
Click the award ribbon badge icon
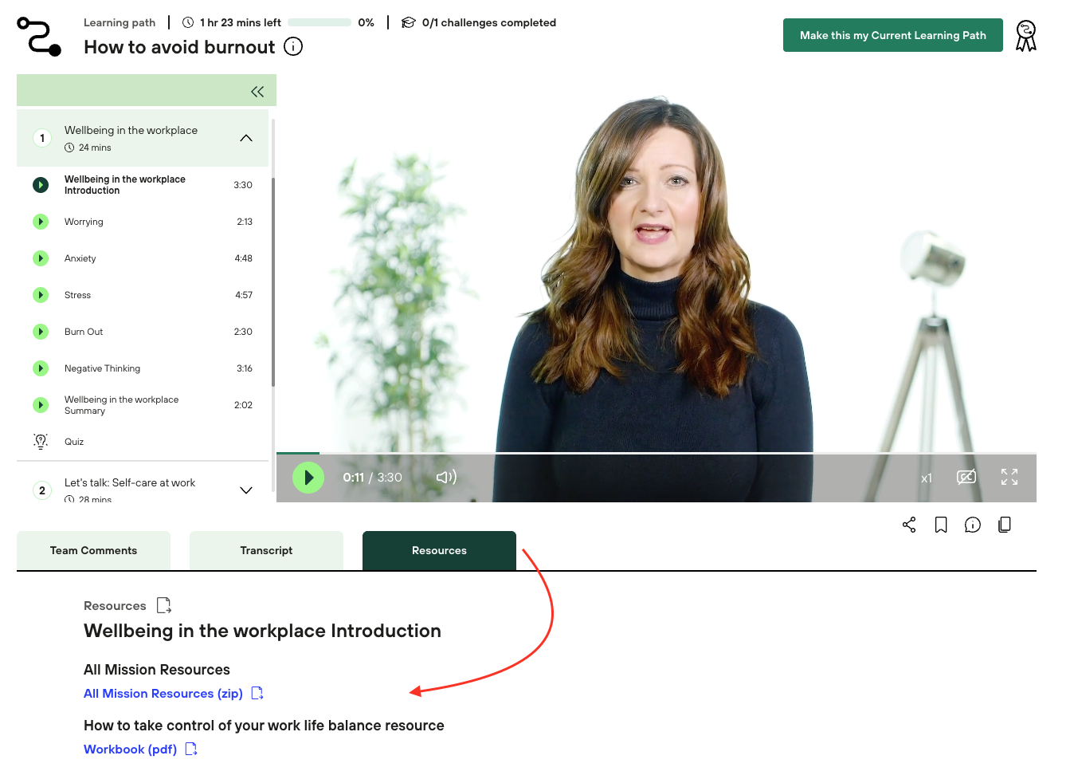click(1026, 36)
